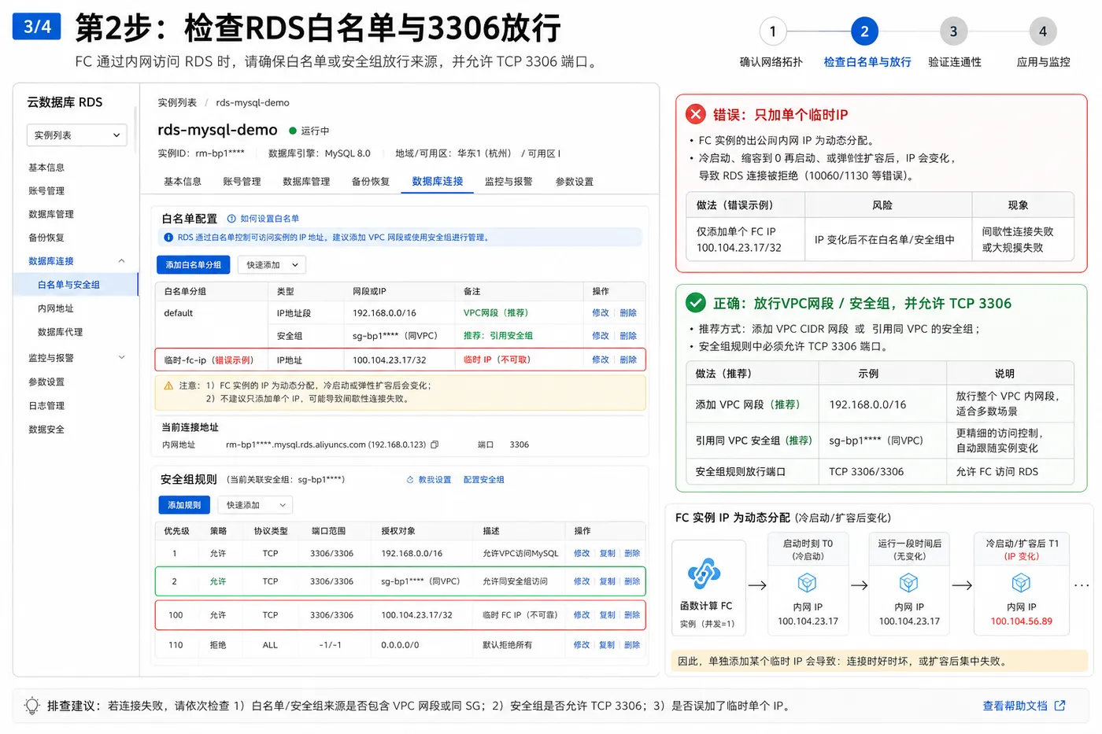Collapse the 数据库连接 sidebar group
Viewport: 1102px width, 734px height.
121,261
